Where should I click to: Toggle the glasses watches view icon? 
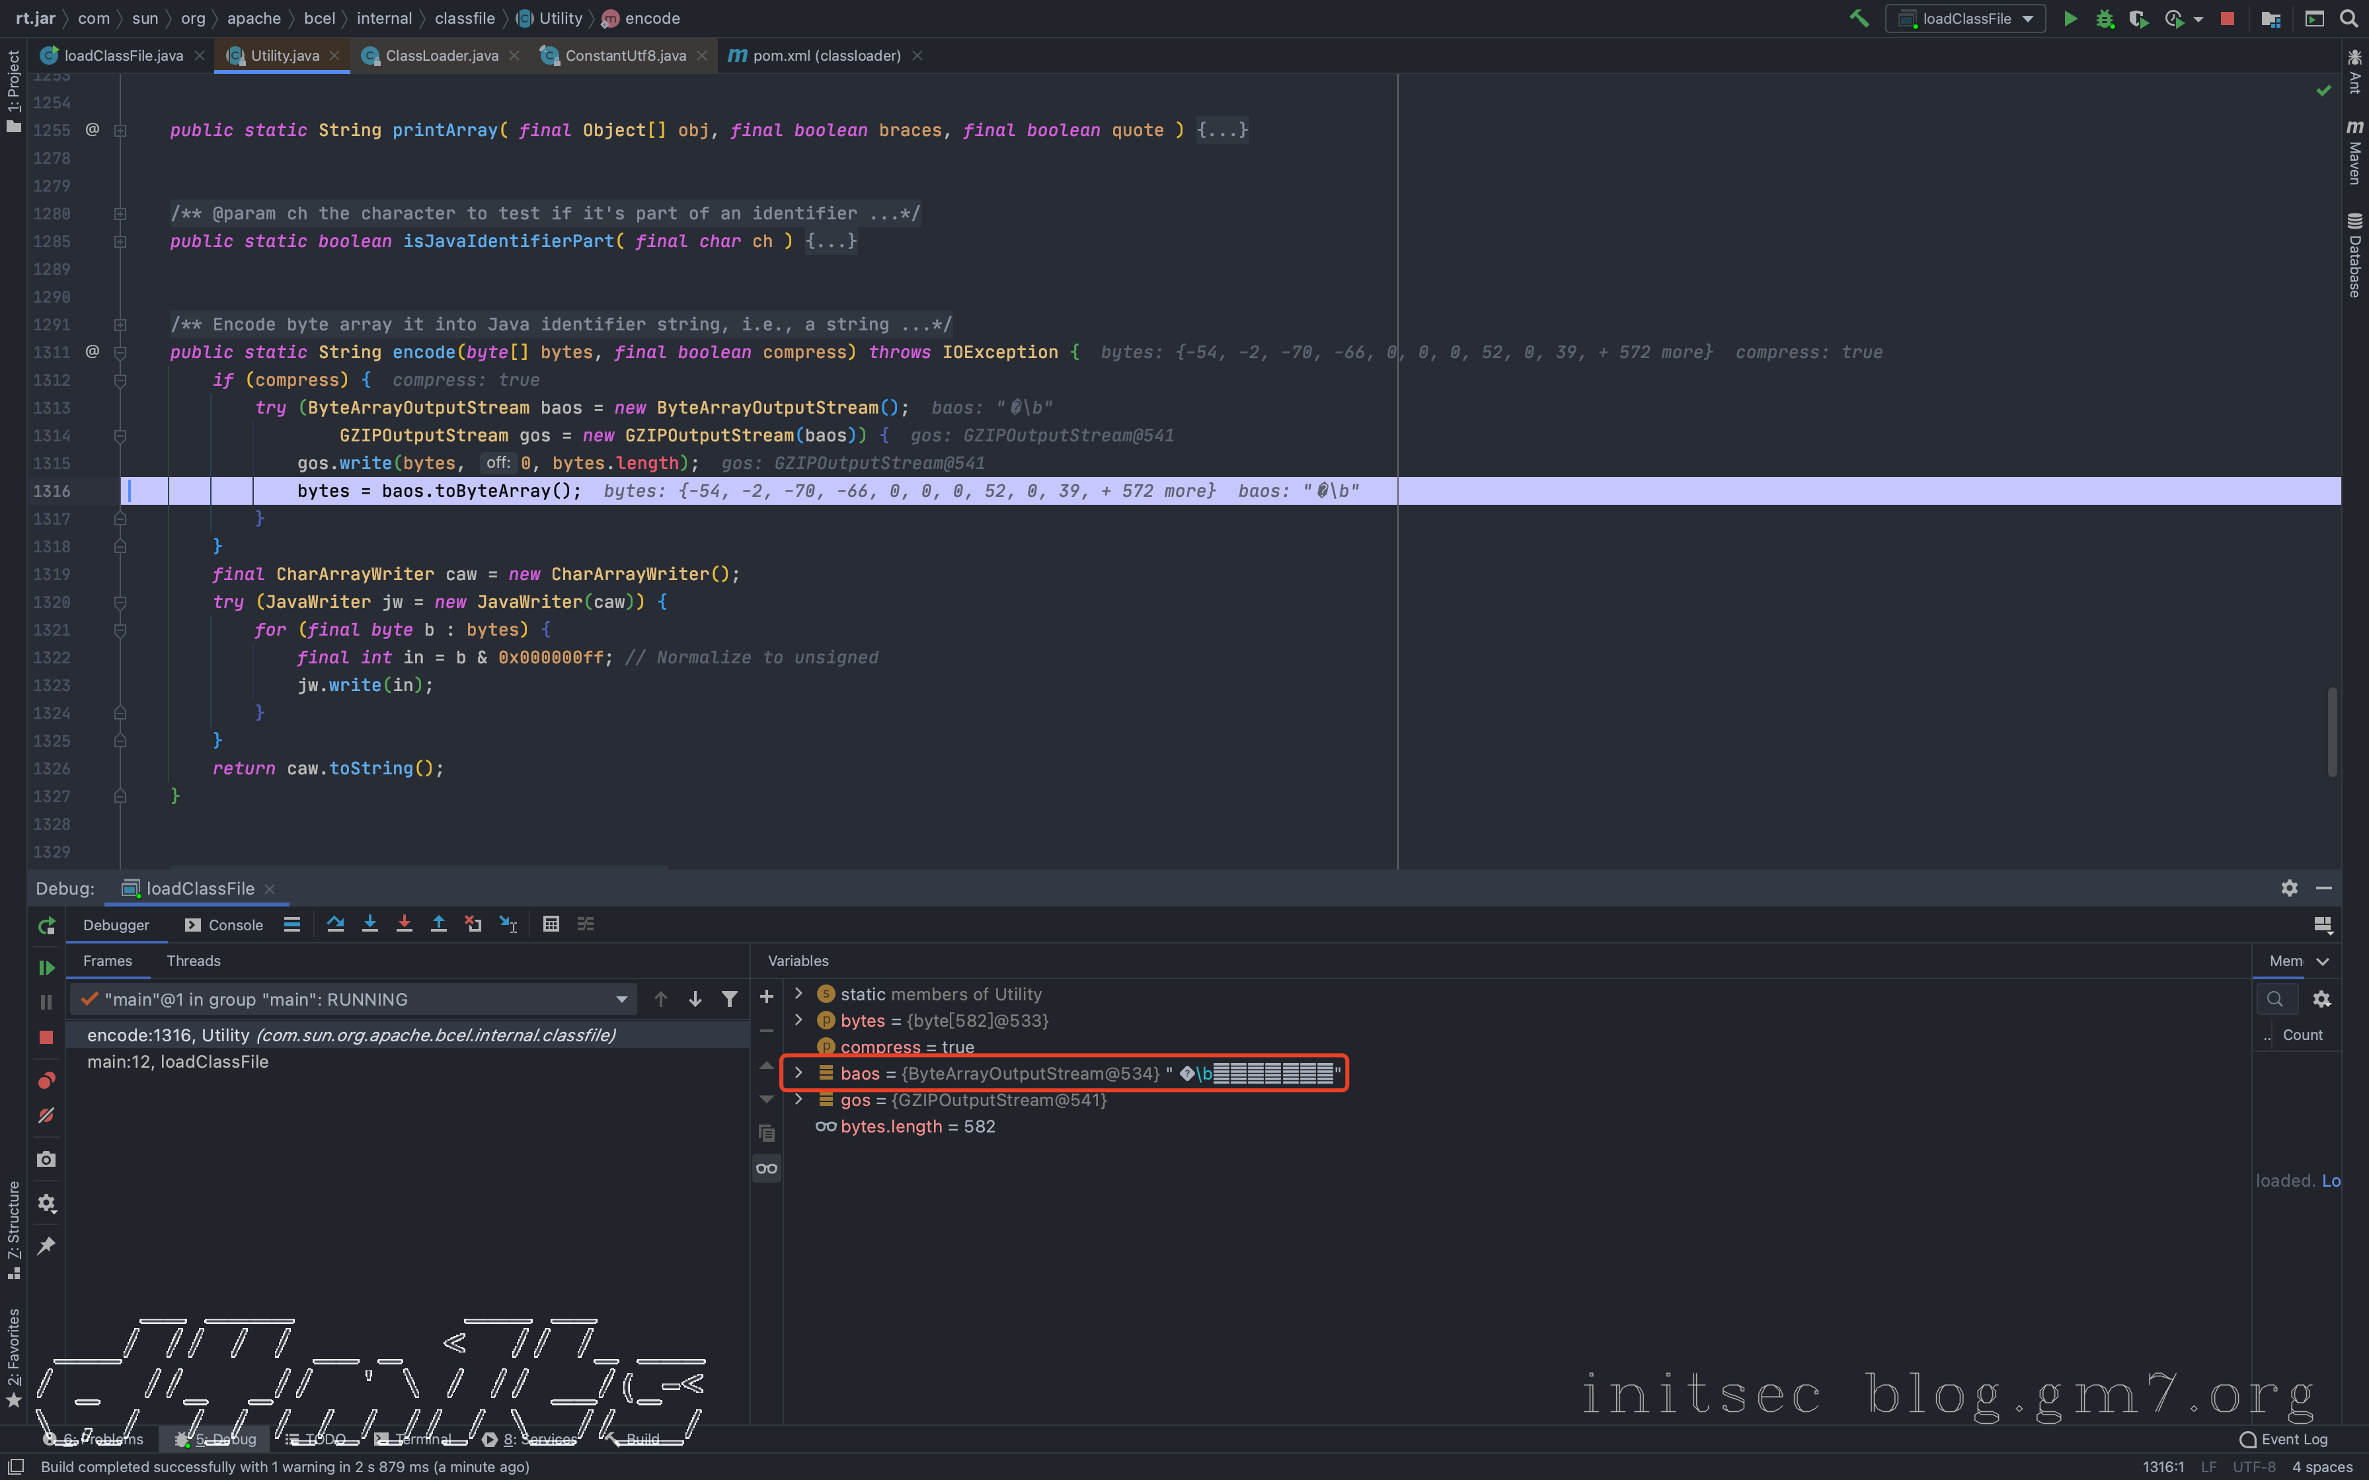767,1169
